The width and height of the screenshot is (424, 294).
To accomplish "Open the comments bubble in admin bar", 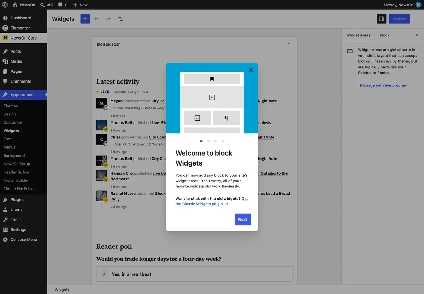I will click(x=63, y=5).
